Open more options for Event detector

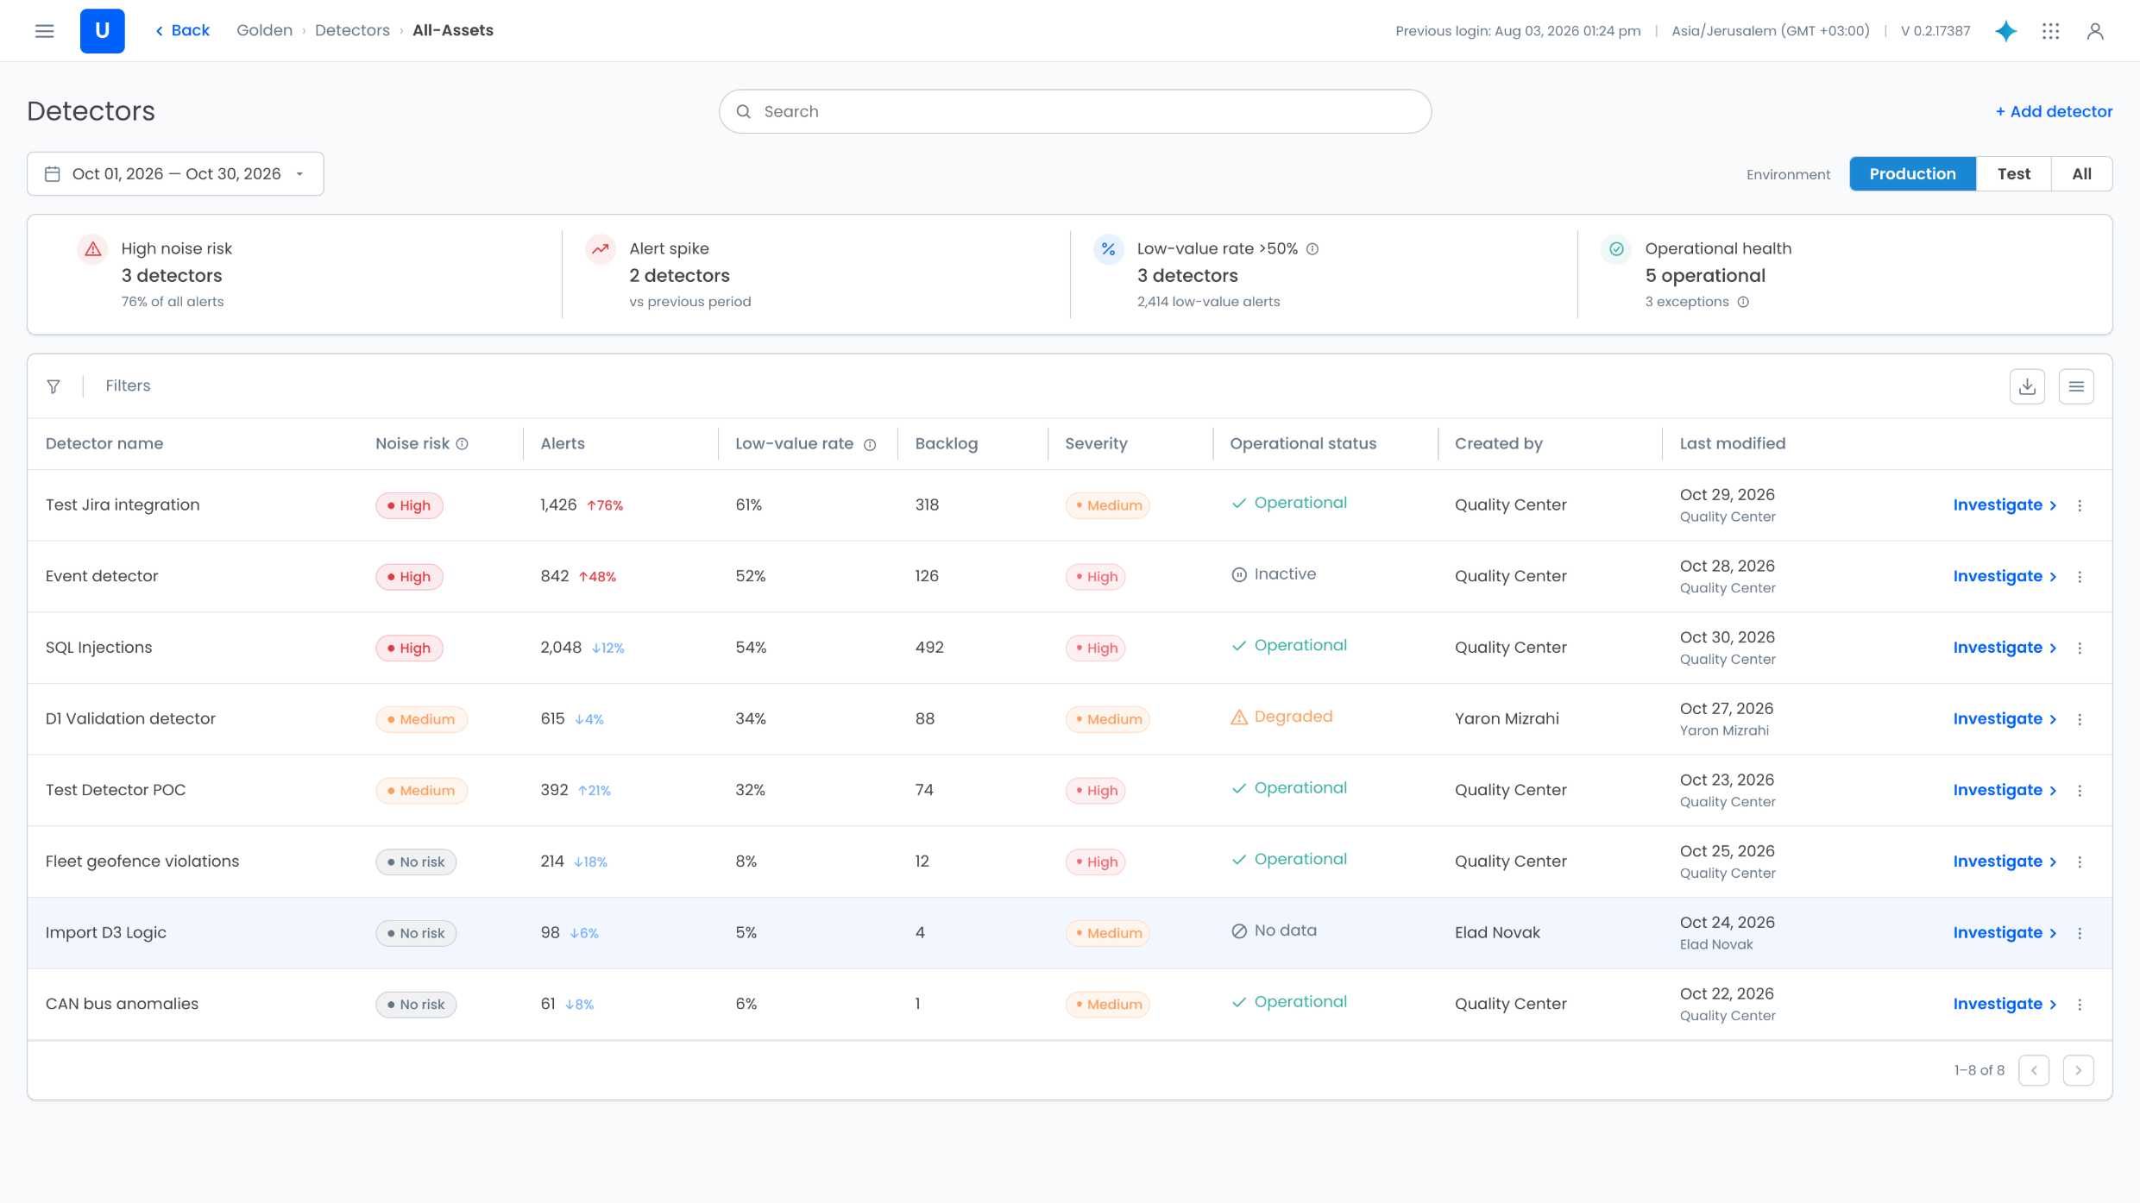2080,577
